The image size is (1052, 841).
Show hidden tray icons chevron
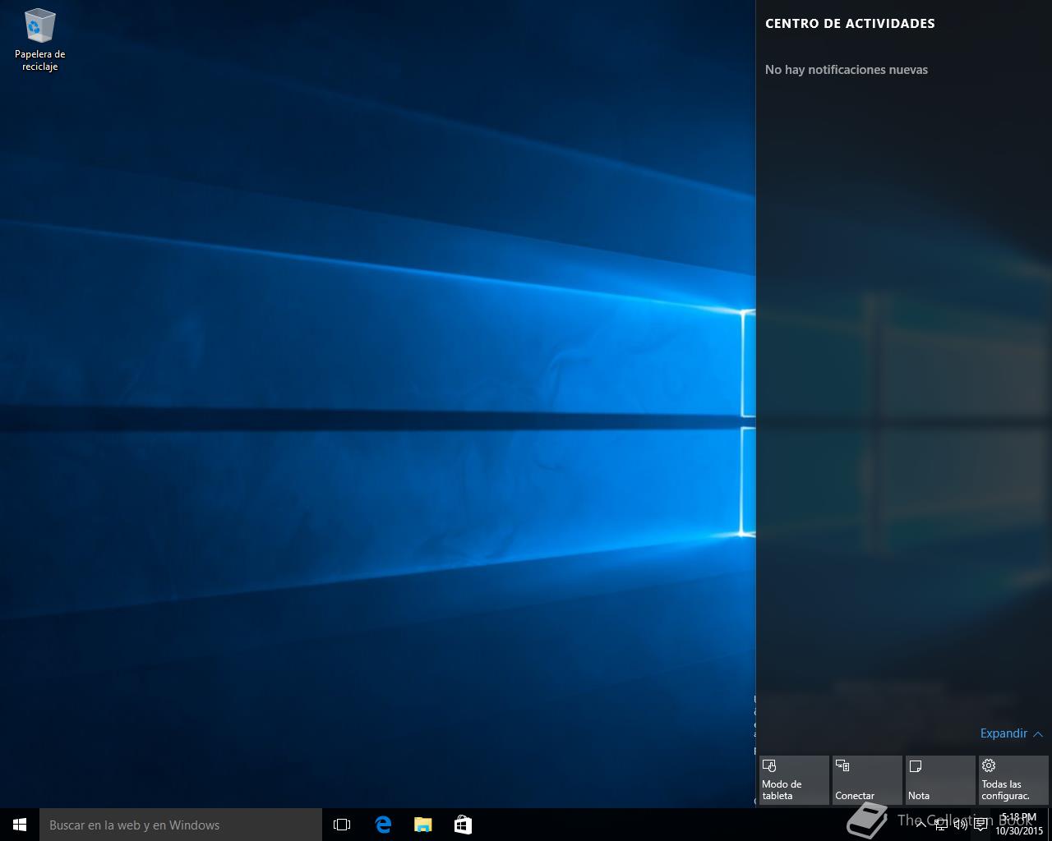coord(920,825)
